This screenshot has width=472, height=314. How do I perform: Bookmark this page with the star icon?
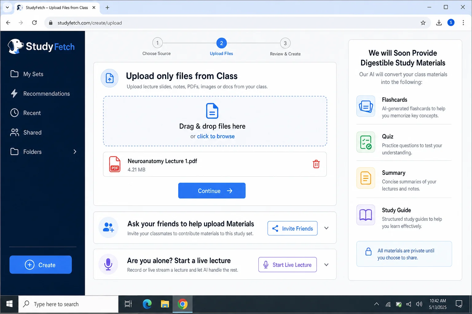pos(423,23)
